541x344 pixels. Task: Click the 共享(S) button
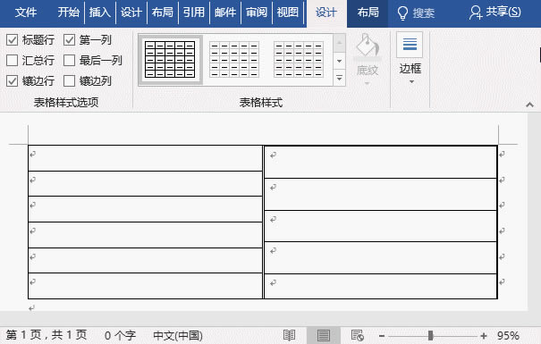(495, 13)
